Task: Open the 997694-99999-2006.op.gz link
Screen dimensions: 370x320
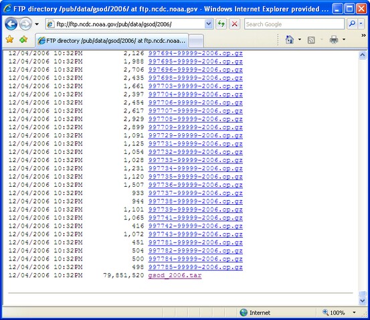Action: click(195, 53)
